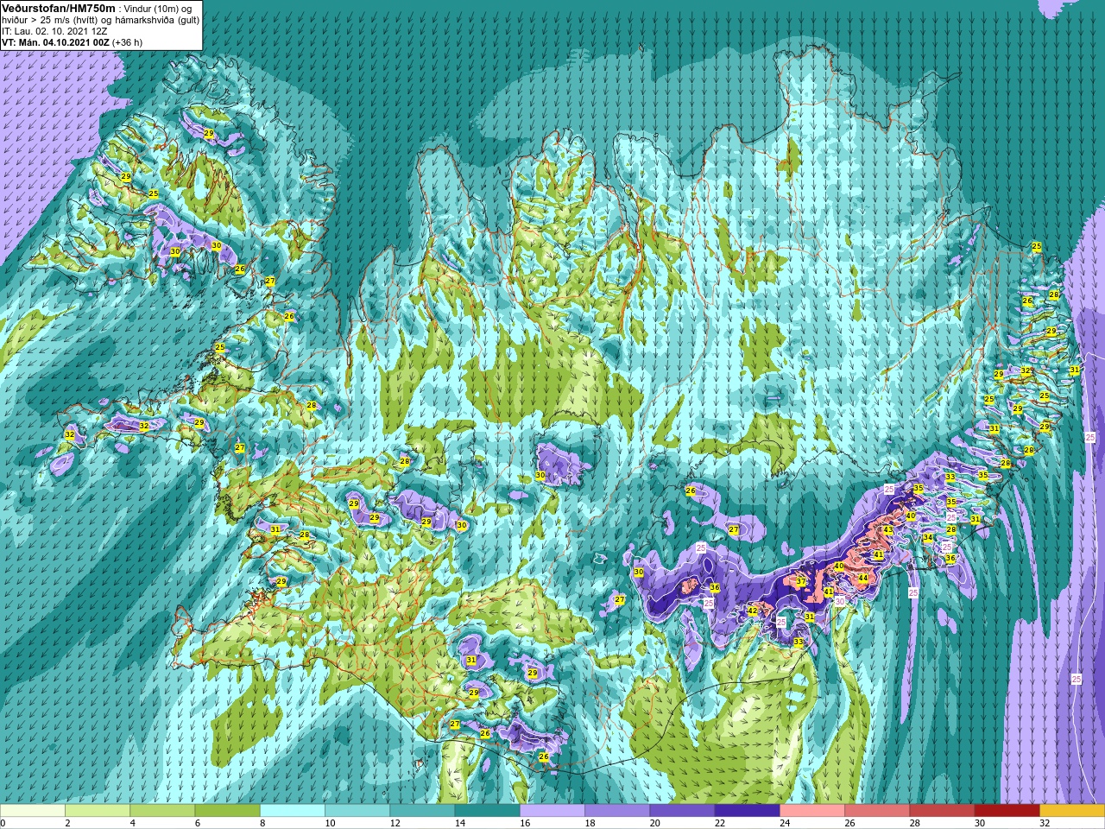The height and width of the screenshot is (829, 1105).
Task: Click the white-boxed "30" contour label
Action: (839, 601)
